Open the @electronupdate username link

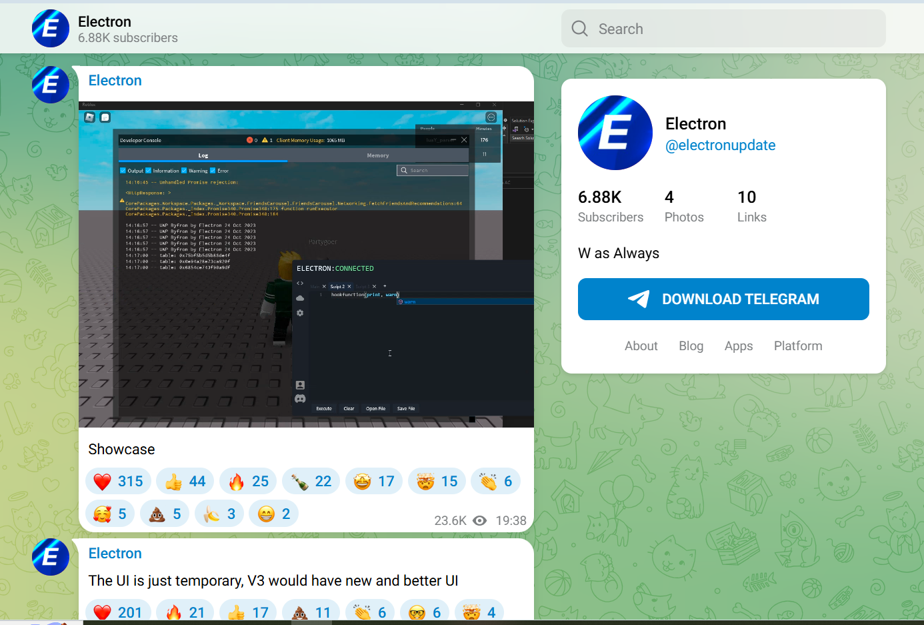pyautogui.click(x=720, y=145)
